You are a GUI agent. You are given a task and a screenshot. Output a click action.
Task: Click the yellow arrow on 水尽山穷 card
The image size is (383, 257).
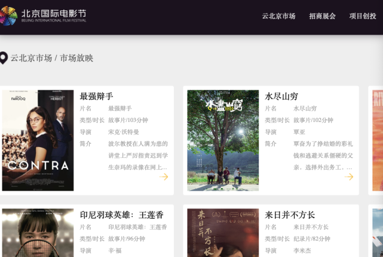[349, 177]
